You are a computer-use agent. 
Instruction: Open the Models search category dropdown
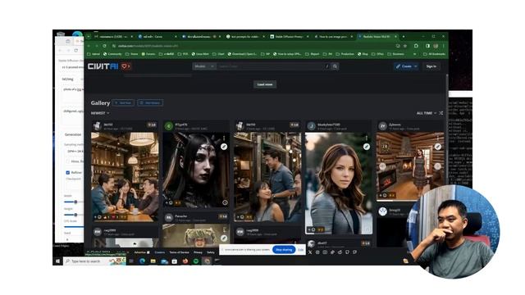pos(204,66)
